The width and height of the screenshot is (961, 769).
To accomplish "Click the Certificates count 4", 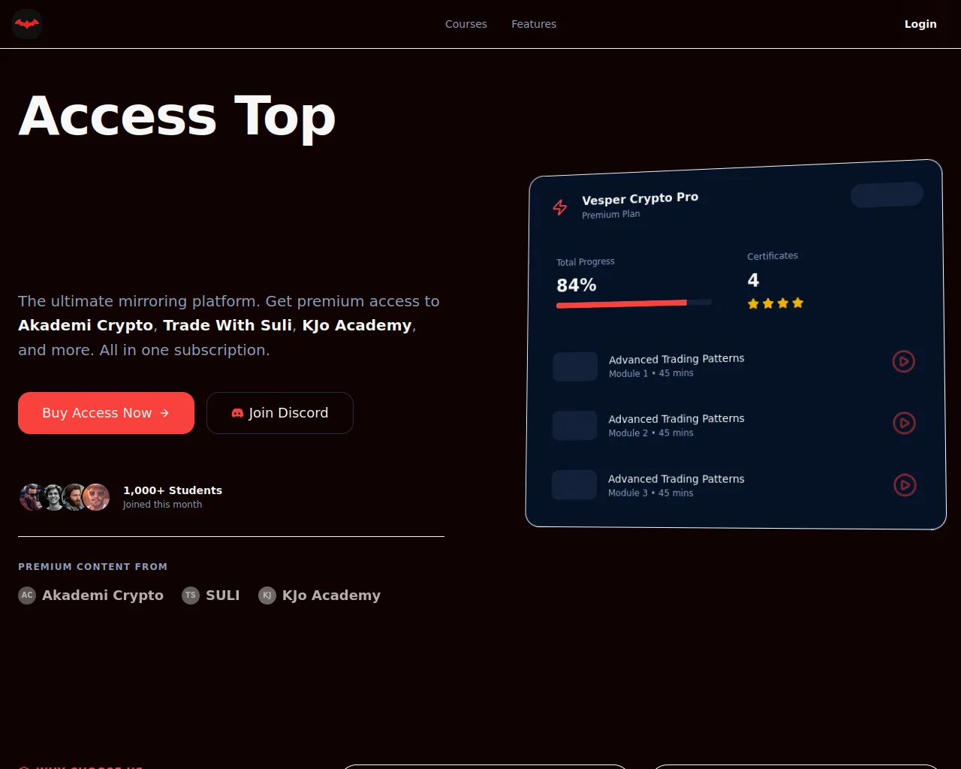I will (x=753, y=280).
